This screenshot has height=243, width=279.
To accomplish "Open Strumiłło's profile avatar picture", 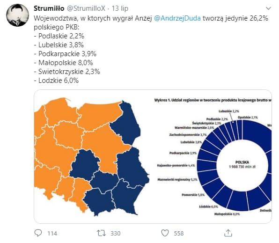I will click(x=17, y=15).
